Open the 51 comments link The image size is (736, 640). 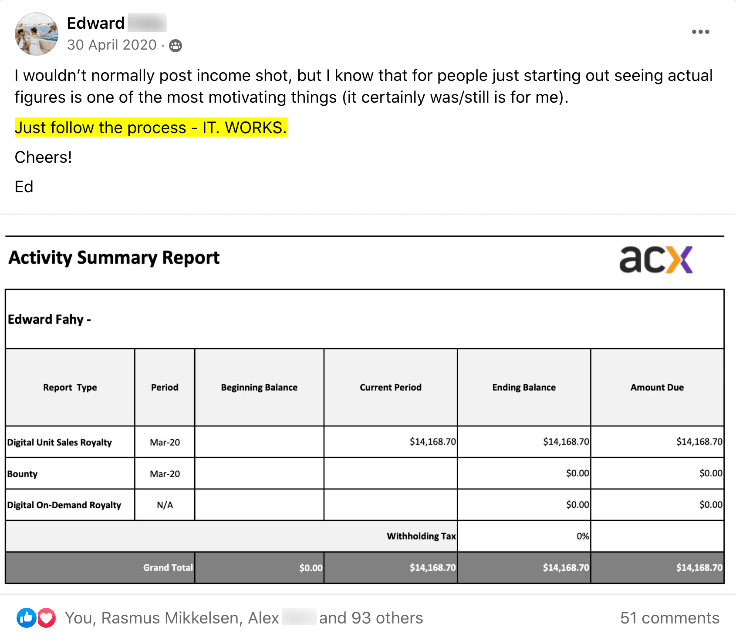(x=669, y=618)
